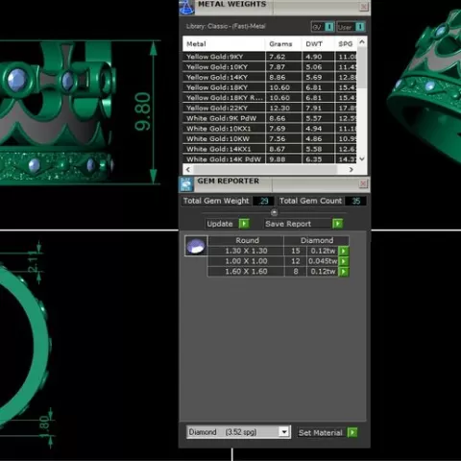Click the 1.00 X 1.00 size cell
This screenshot has width=461, height=461.
(x=246, y=261)
